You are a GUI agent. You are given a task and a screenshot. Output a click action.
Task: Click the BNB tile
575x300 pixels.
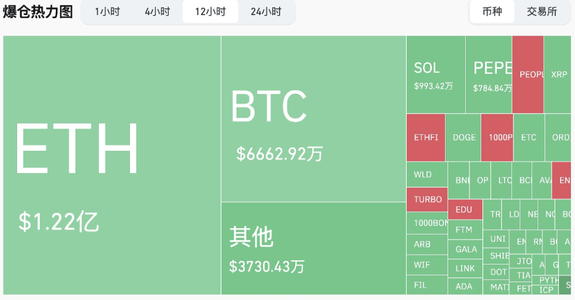pos(459,180)
